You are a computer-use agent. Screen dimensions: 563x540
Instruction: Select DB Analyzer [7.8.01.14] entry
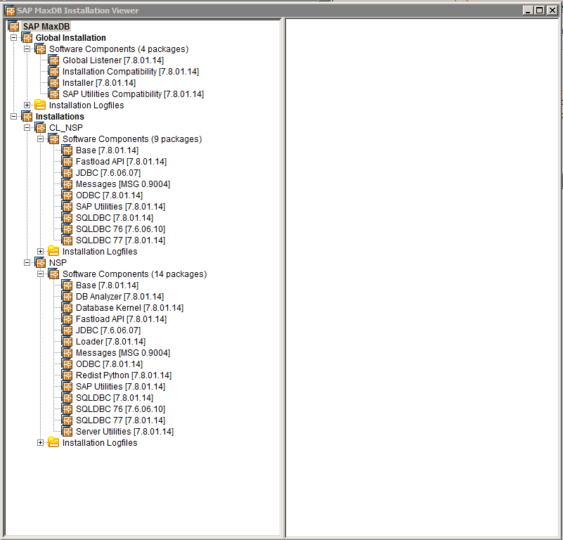[x=120, y=297]
